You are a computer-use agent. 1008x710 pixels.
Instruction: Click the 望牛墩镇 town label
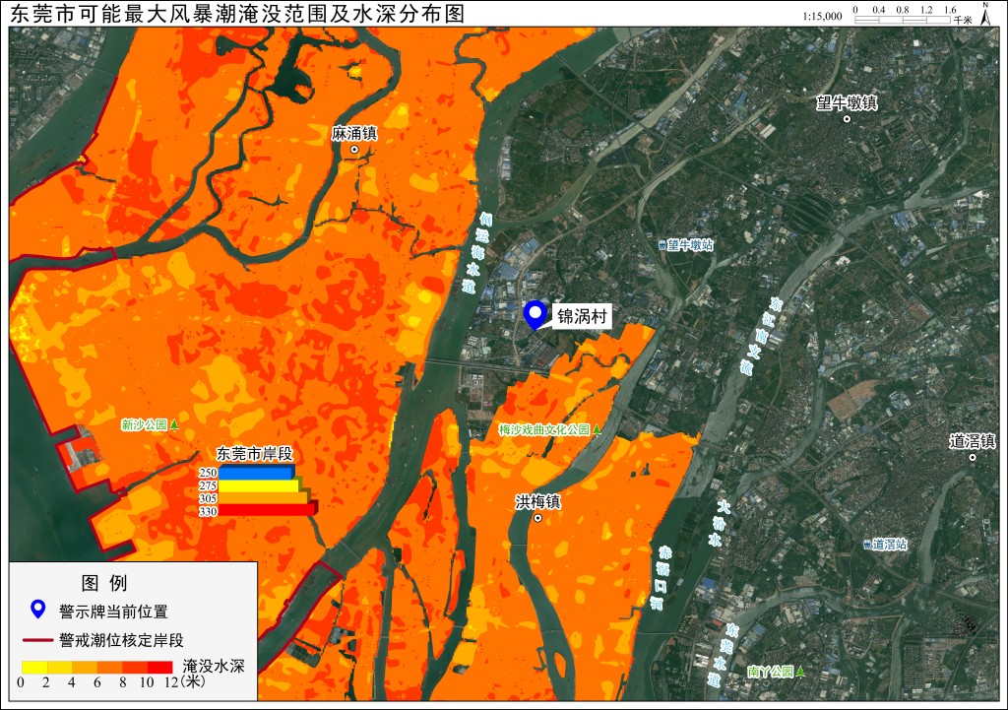pyautogui.click(x=847, y=102)
